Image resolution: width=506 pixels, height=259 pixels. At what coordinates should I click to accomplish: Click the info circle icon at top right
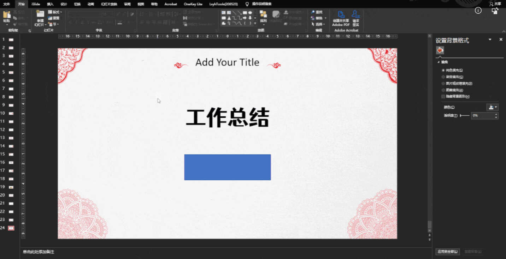478,11
